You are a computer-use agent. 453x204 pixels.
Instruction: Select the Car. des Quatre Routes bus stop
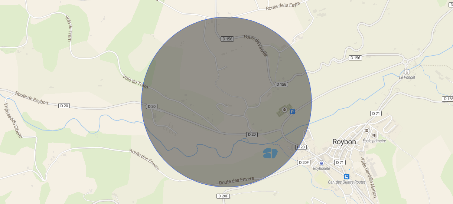(347, 177)
